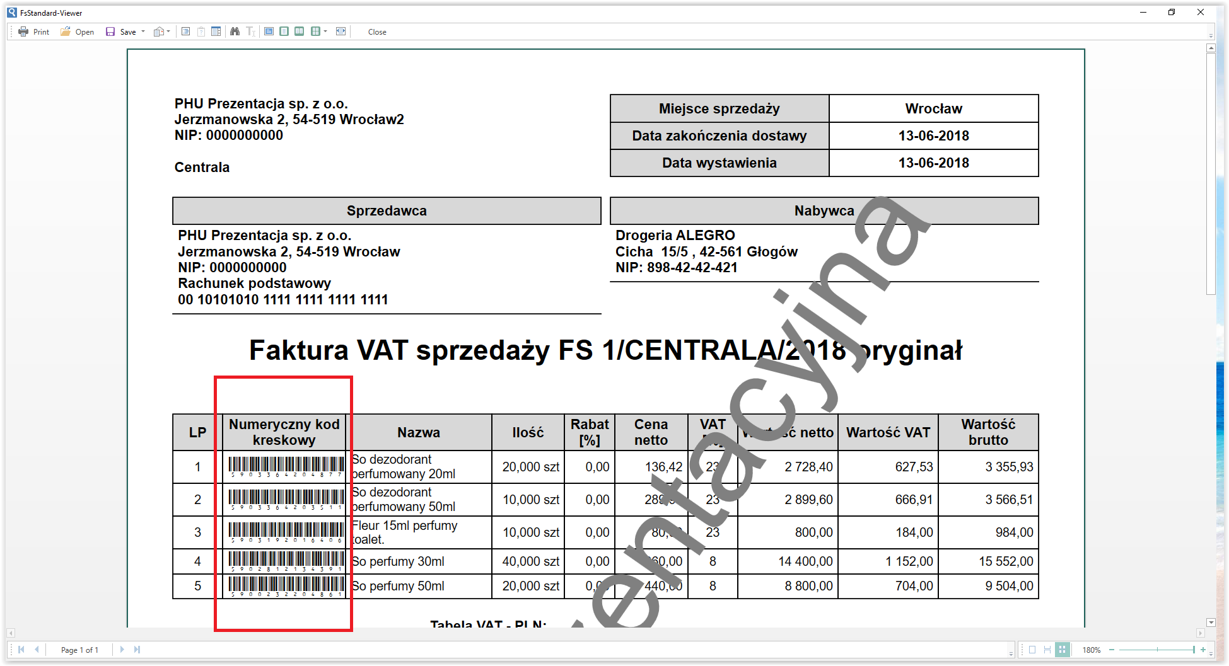1229x666 pixels.
Task: Click the 'Sprzedawca' section header
Action: (387, 211)
